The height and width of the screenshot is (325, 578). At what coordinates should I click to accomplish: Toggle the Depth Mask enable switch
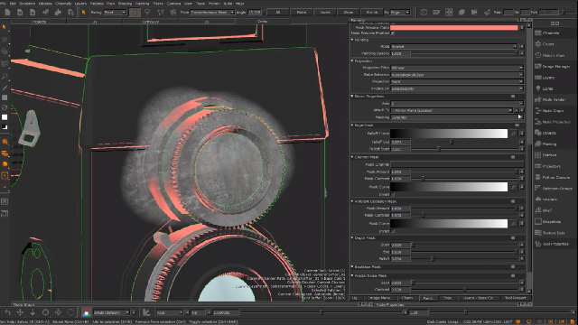coord(513,237)
